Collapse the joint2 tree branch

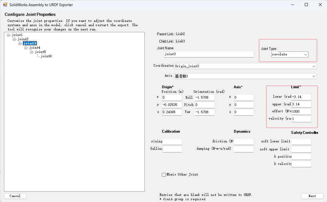coord(14,39)
